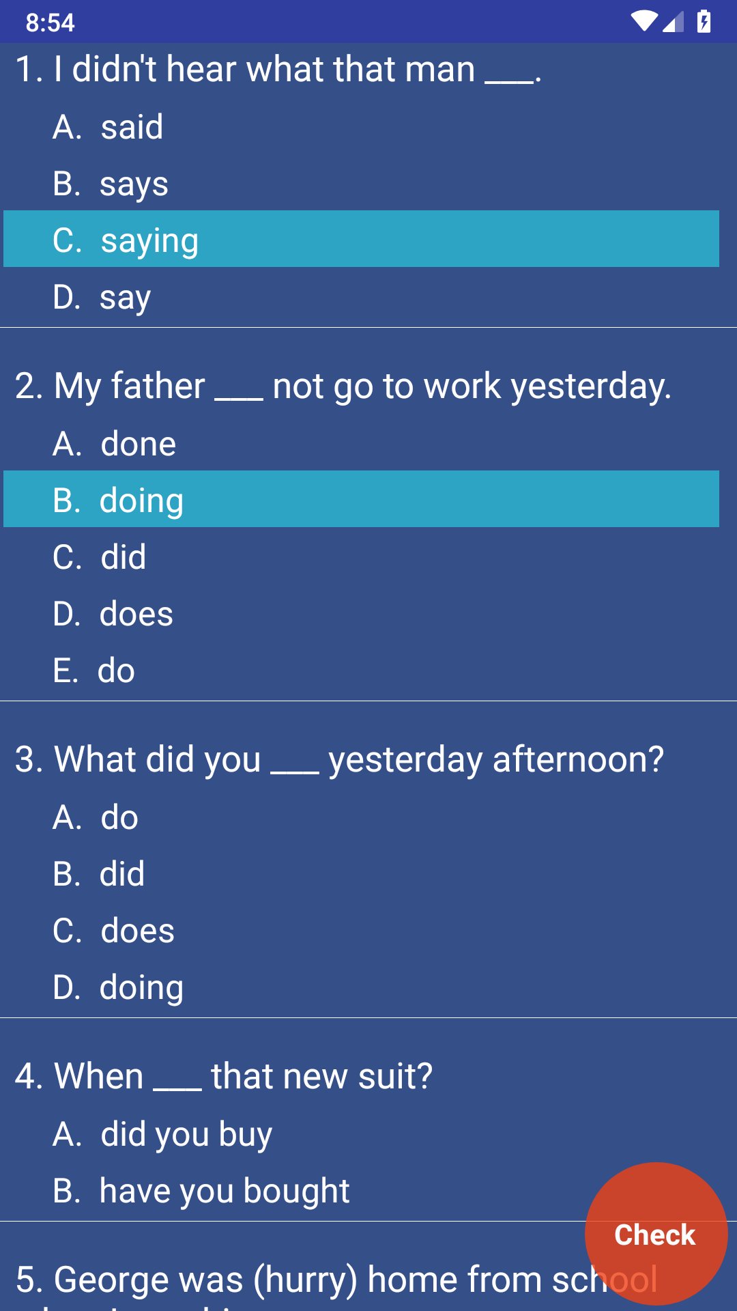Tap the cellular signal icon

673,23
